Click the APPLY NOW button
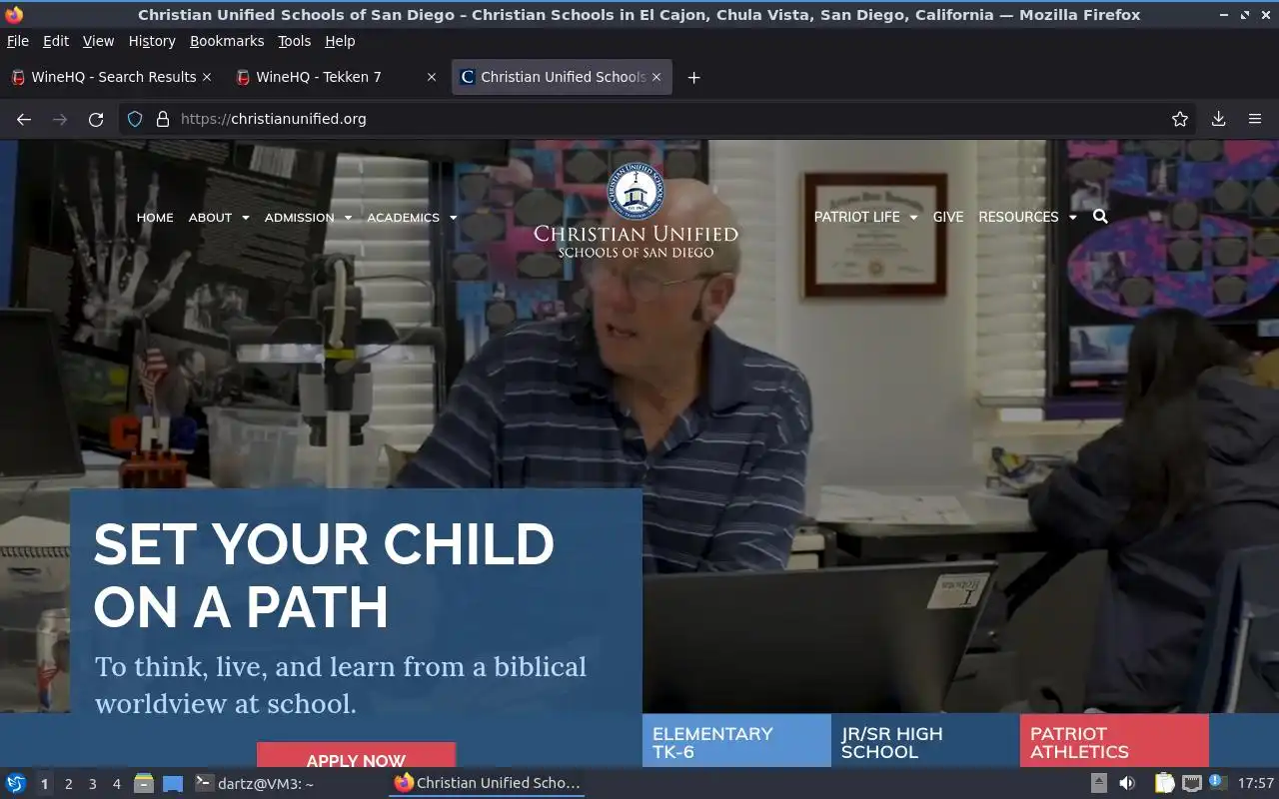1279x799 pixels. (x=356, y=756)
